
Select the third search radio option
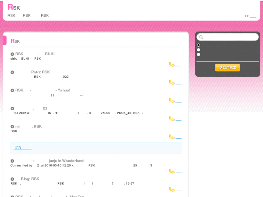(x=198, y=55)
